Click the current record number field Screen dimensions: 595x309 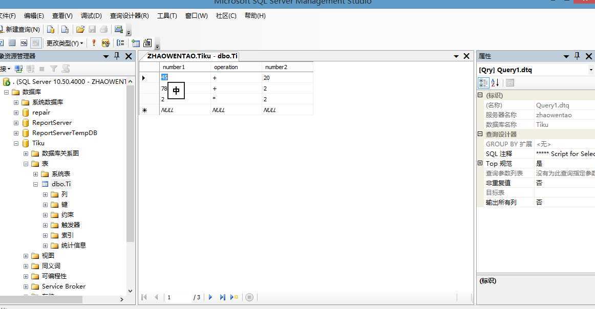[x=178, y=297]
